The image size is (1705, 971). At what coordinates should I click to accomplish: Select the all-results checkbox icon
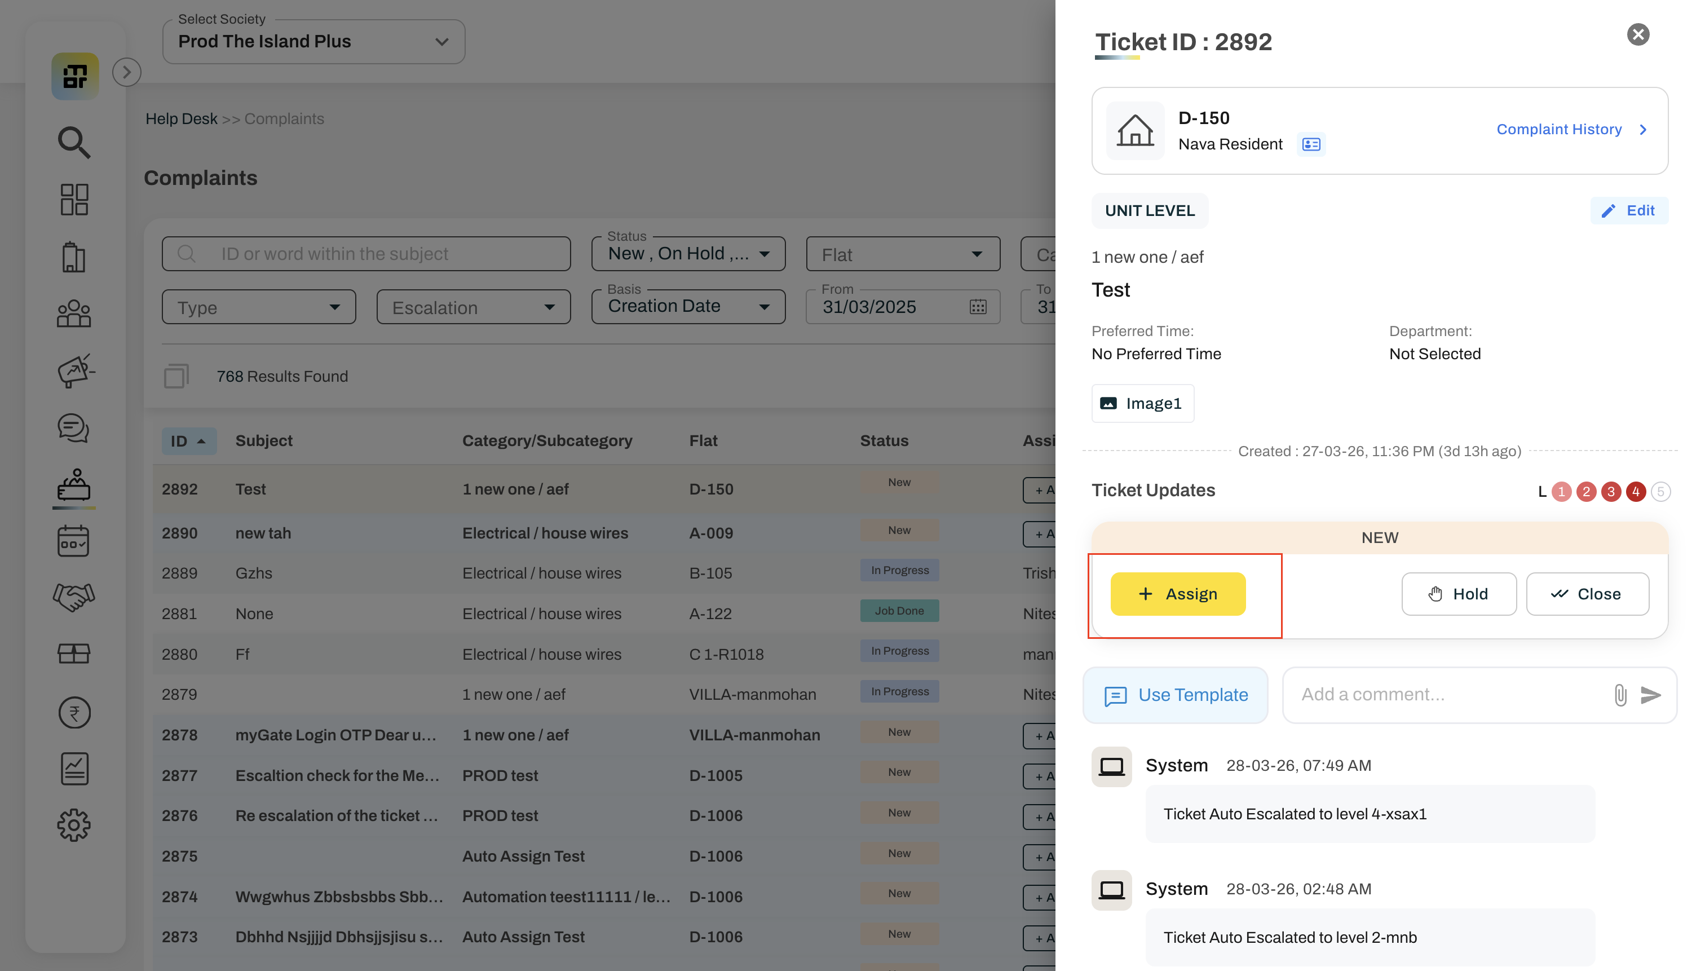(x=176, y=376)
